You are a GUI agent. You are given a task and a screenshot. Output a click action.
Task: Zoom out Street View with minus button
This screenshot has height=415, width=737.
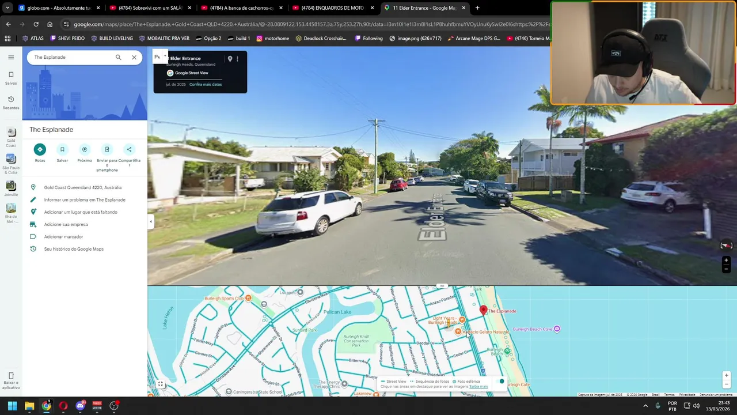point(726,269)
